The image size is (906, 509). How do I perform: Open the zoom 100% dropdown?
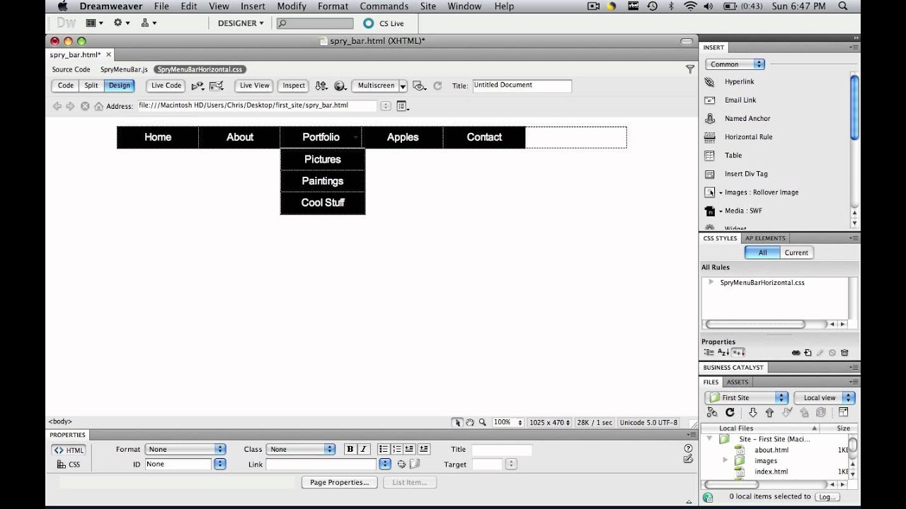pyautogui.click(x=508, y=422)
